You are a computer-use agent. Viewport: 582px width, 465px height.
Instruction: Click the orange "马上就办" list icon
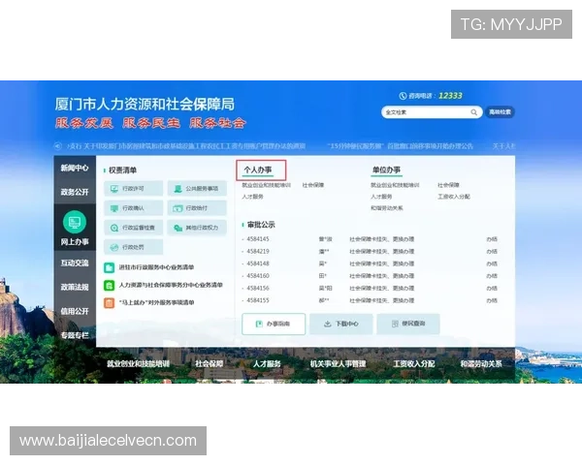click(109, 302)
